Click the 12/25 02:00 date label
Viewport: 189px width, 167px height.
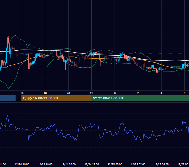[x=138, y=164]
